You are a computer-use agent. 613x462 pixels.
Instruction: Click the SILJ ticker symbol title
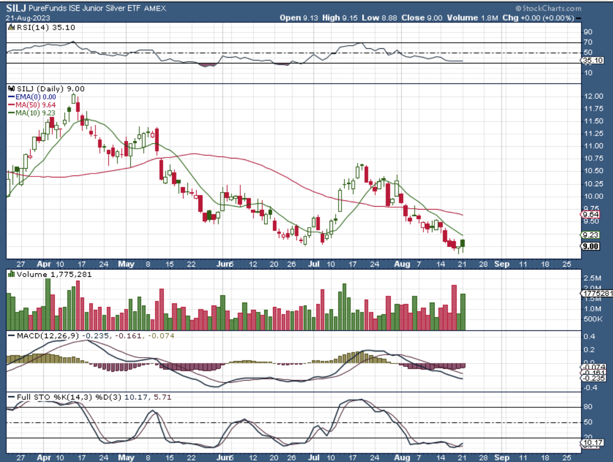tap(16, 8)
